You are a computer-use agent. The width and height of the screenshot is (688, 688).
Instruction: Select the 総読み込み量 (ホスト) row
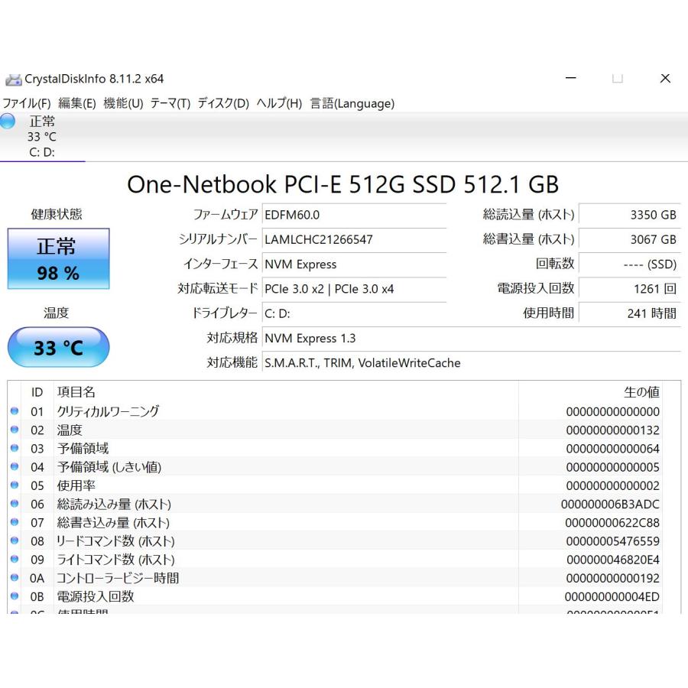[x=336, y=504]
